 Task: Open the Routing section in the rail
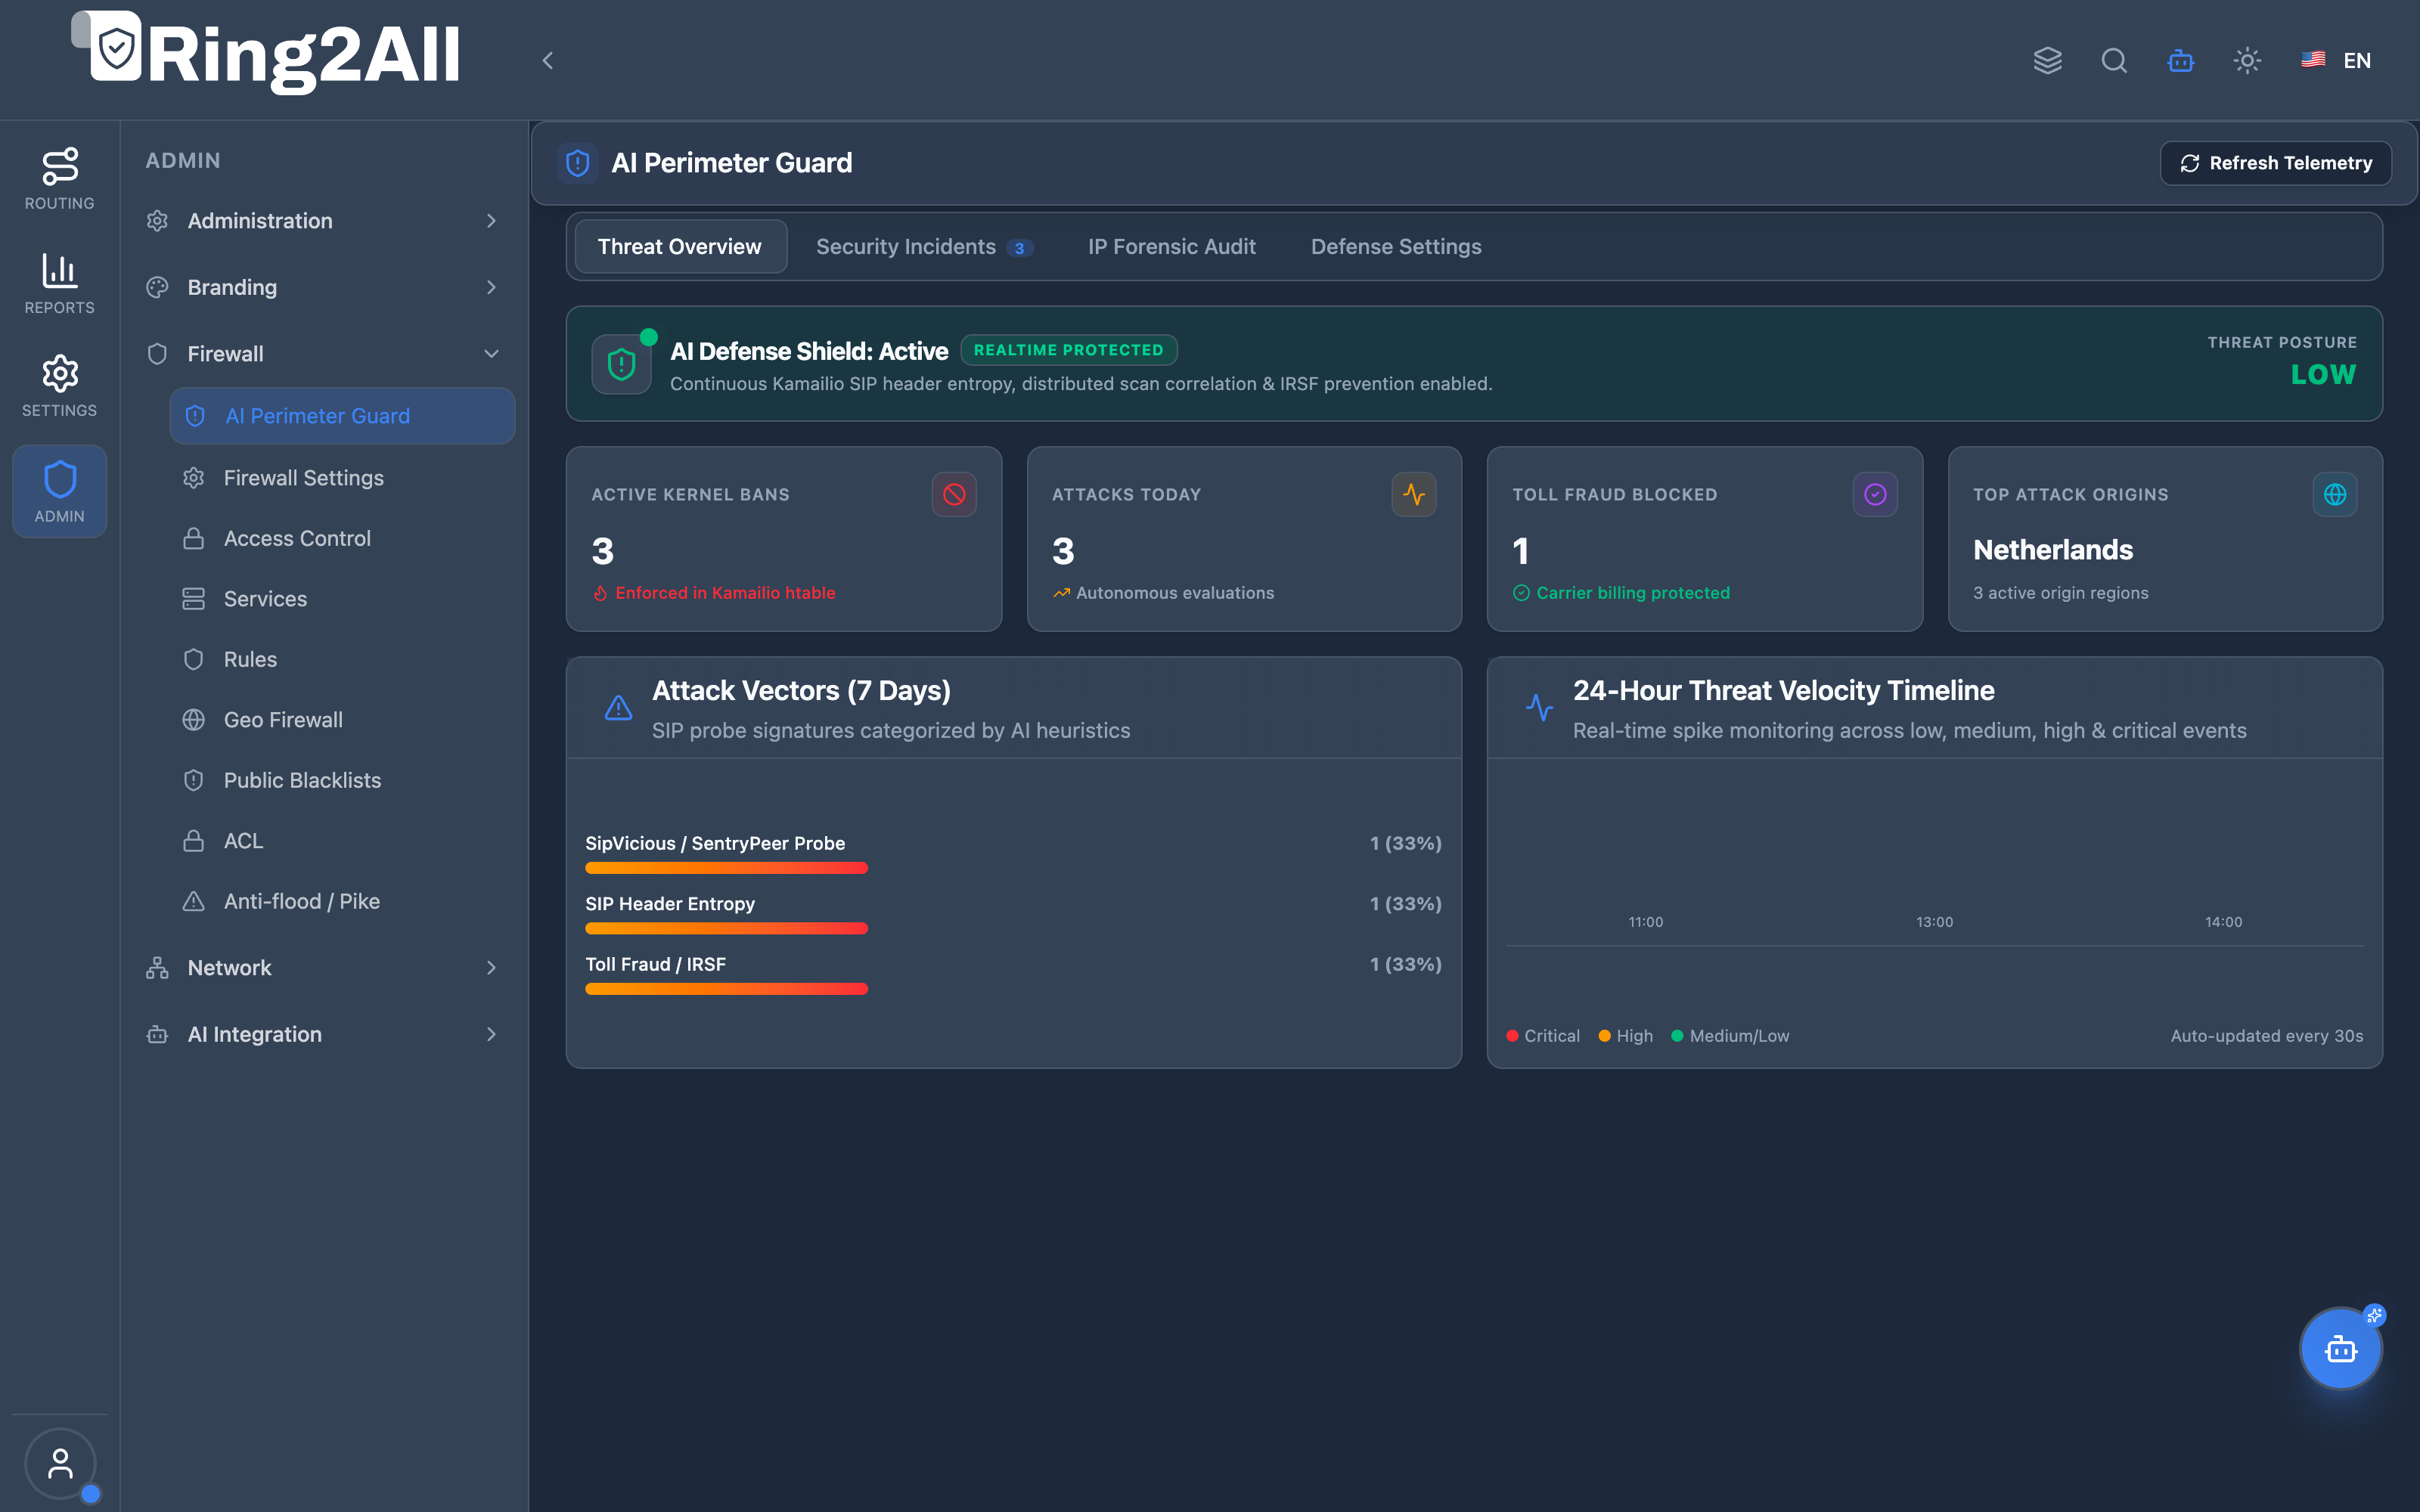[x=60, y=180]
